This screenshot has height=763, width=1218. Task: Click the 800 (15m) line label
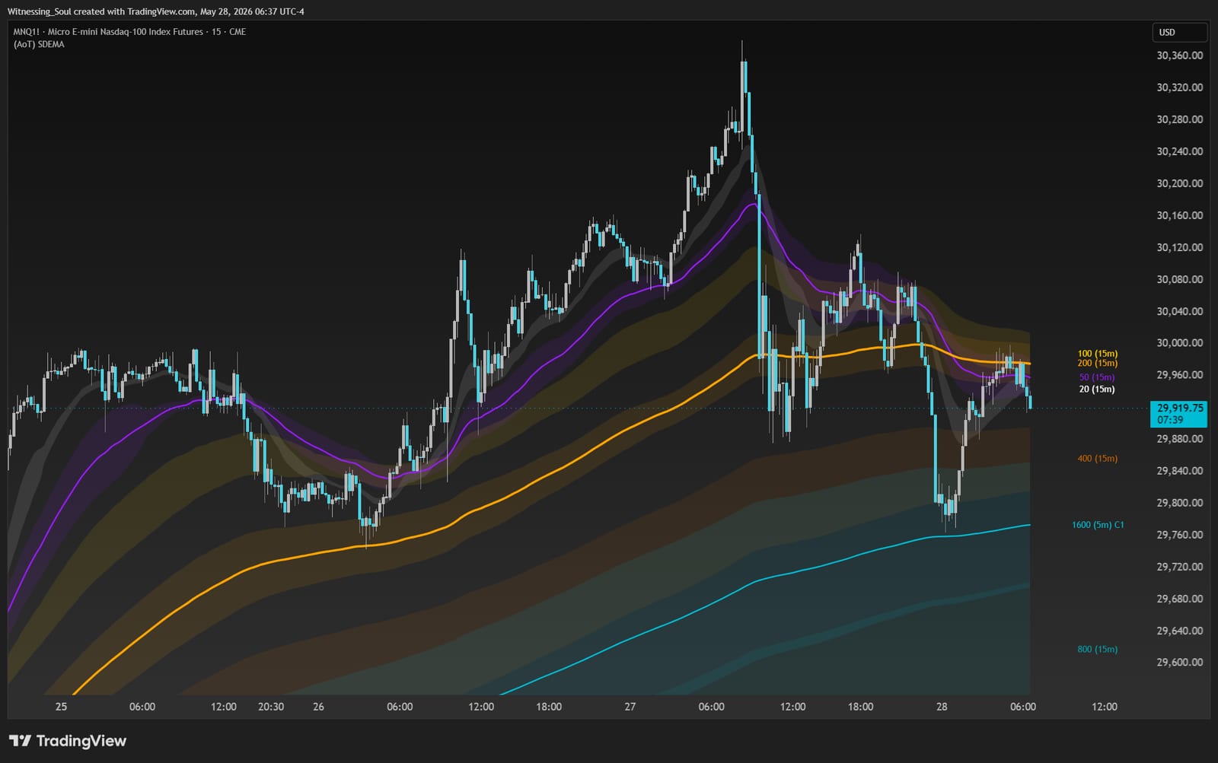click(1097, 650)
